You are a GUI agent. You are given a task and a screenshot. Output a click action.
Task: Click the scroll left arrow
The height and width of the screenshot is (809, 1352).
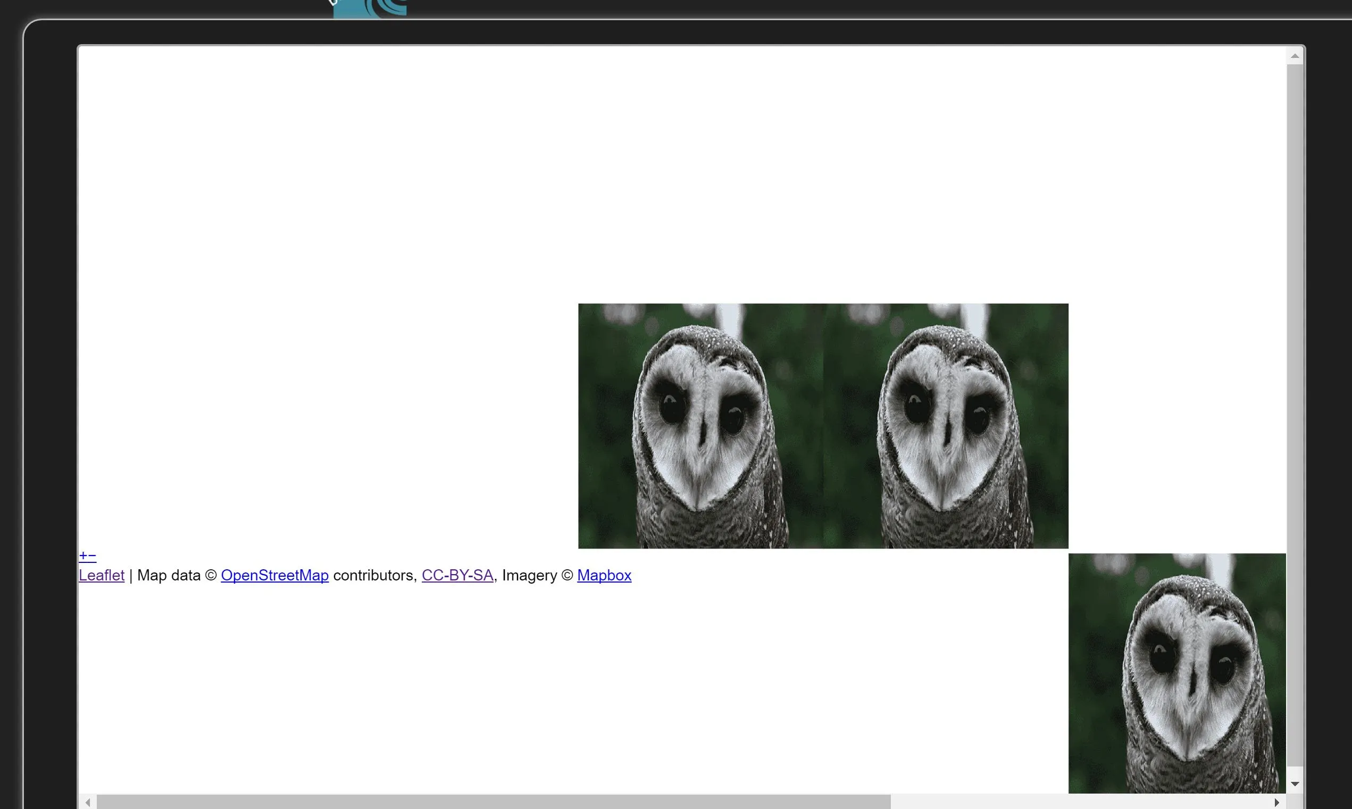88,802
